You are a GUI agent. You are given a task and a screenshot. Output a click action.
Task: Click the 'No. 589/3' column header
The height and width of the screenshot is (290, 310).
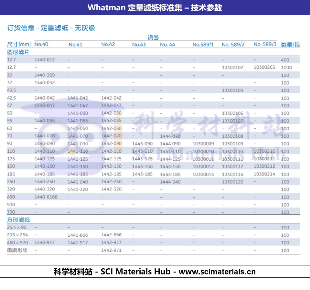[265, 44]
